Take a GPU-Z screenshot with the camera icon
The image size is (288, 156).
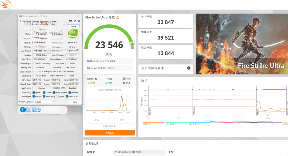point(70,21)
